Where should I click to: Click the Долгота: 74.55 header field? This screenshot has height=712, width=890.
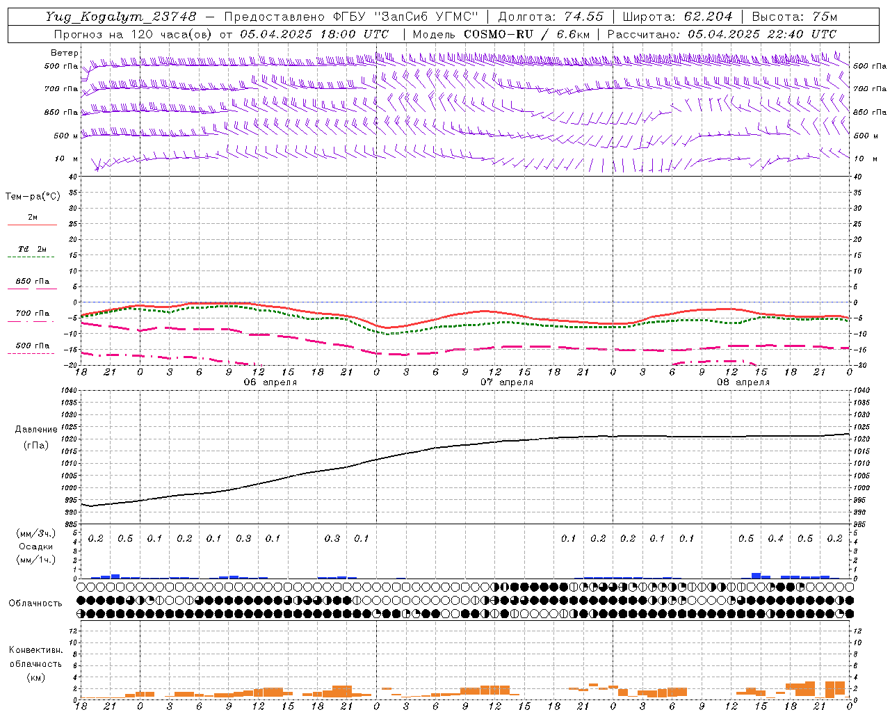pyautogui.click(x=550, y=17)
